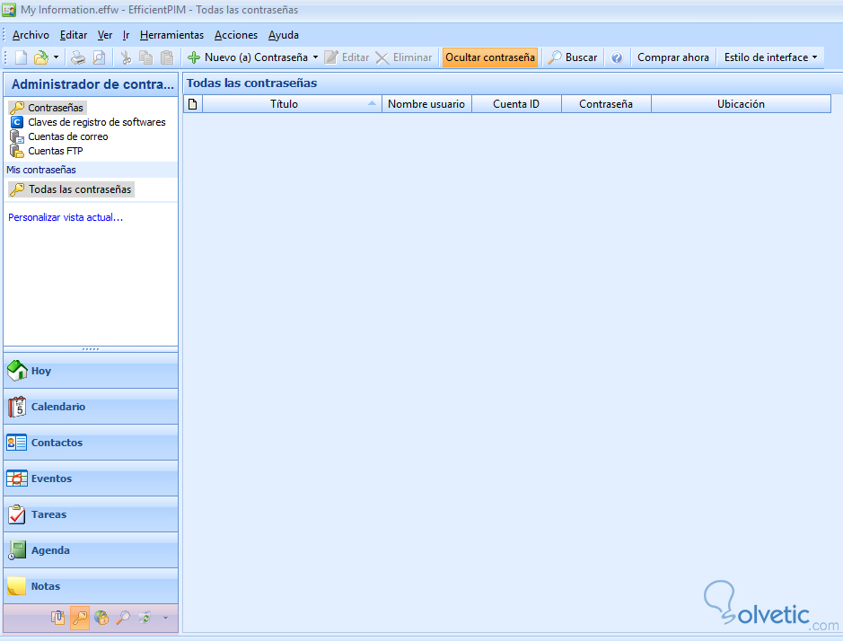Click the Mis contraseñas group header

click(91, 170)
